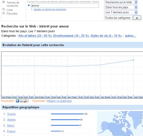Click Intégrer ce graphique link
Image resolution: width=143 pixels, height=136 pixels.
tap(59, 101)
